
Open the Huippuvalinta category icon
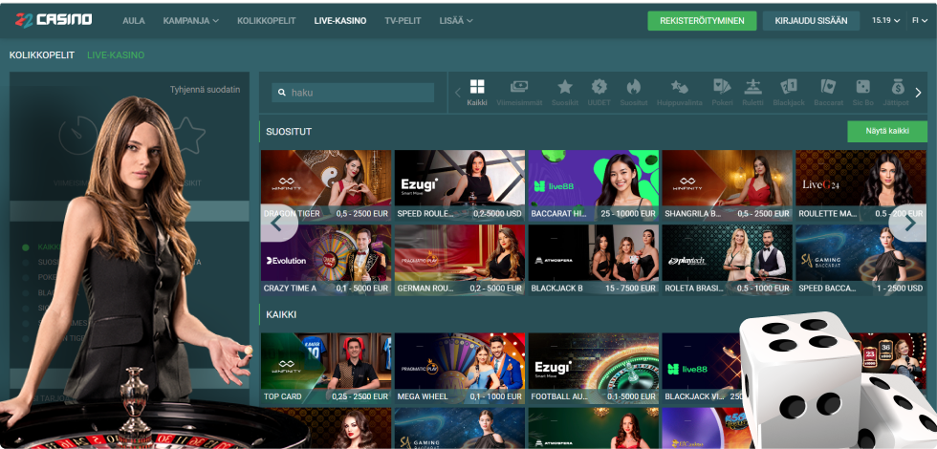click(680, 87)
